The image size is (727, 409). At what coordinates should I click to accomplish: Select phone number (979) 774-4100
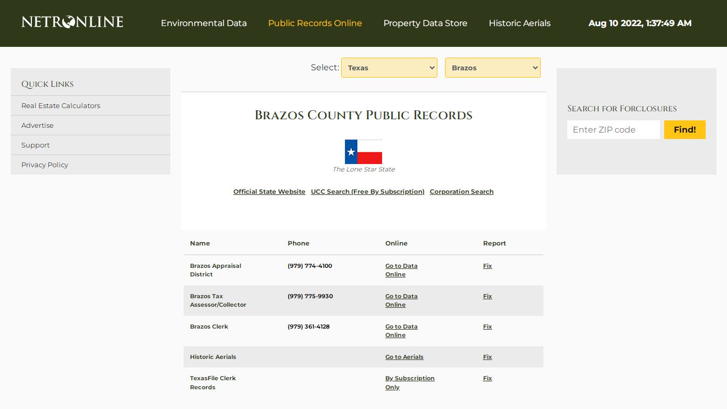click(310, 266)
